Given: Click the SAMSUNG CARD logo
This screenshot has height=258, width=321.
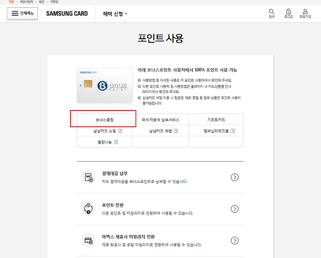Looking at the screenshot, I should (x=67, y=13).
